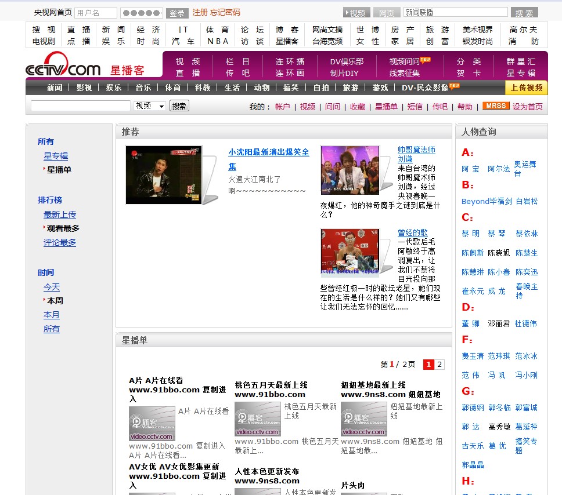The image size is (562, 495).
Task: Open 搜视 in top site navigation
Action: [44, 30]
